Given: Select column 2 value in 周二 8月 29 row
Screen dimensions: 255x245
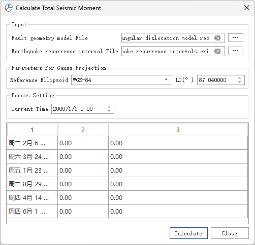Looking at the screenshot, I should pos(83,184).
